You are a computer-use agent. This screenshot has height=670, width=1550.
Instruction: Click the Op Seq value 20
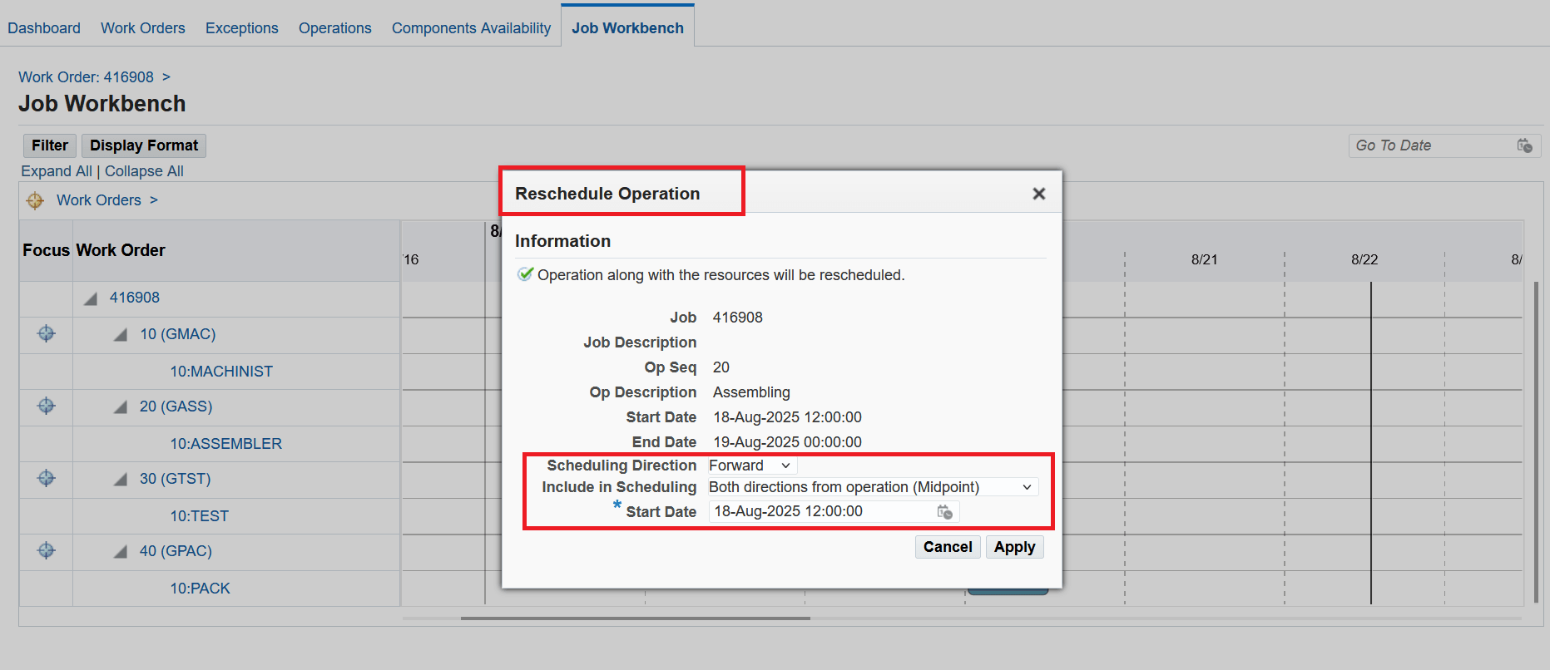[721, 367]
